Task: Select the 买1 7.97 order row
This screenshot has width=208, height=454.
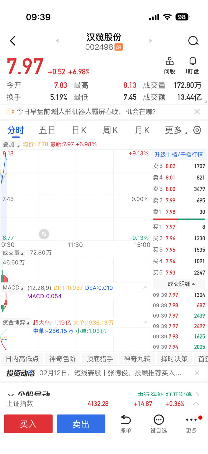Action: [179, 227]
